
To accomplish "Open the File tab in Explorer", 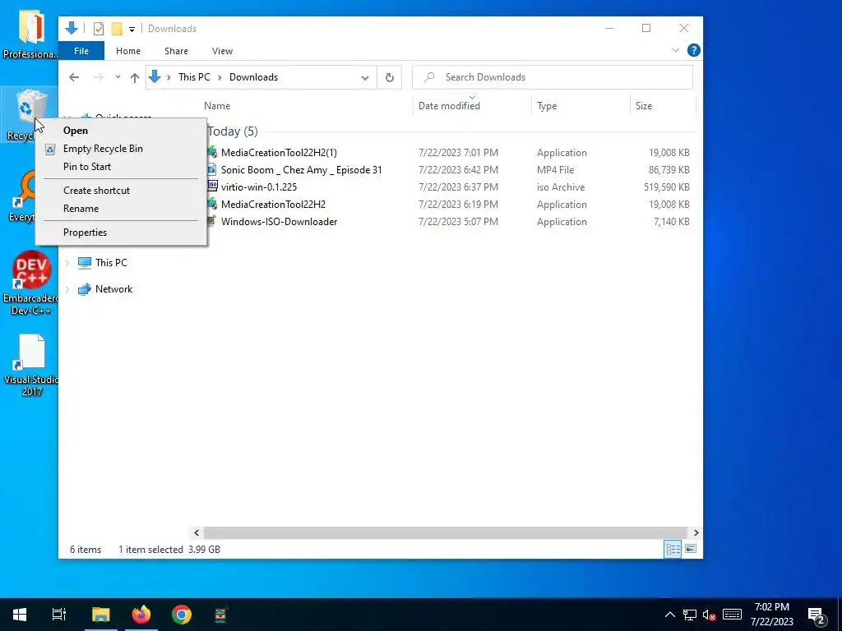I will click(x=81, y=51).
